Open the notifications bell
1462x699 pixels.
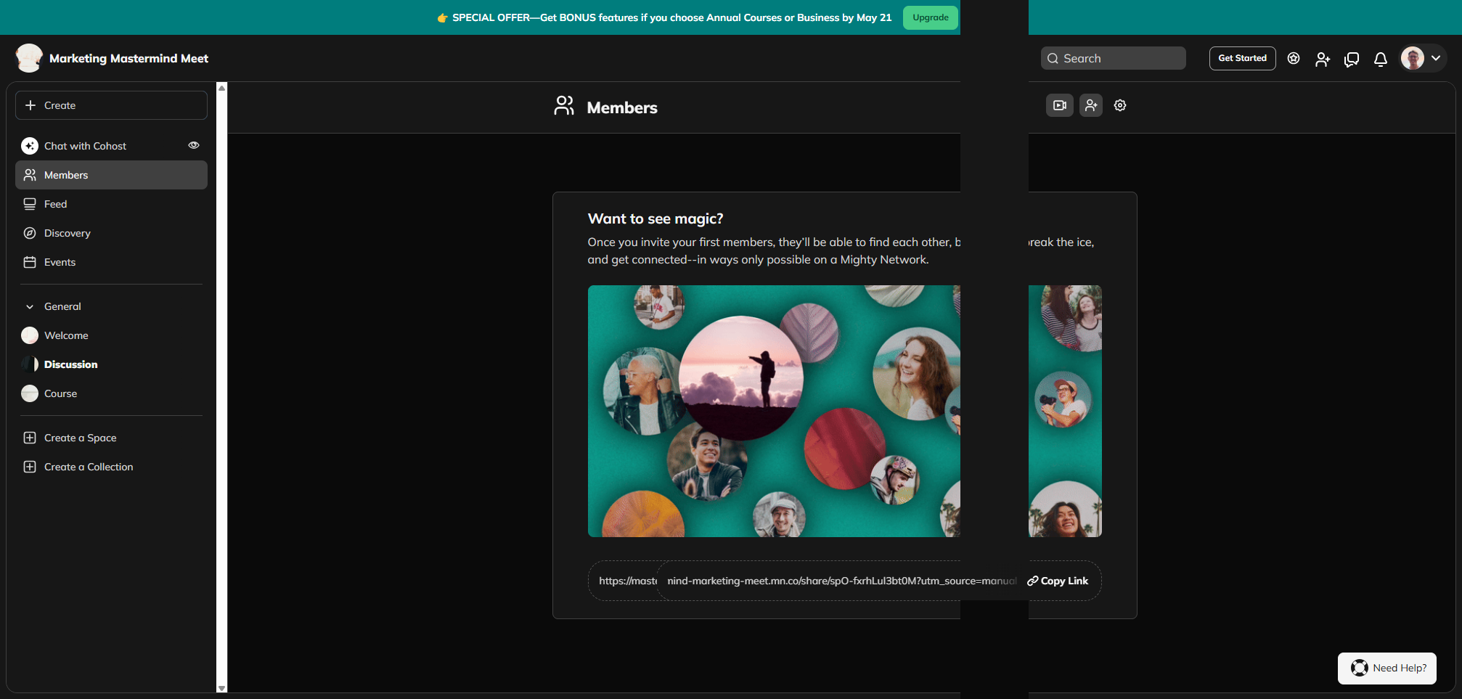point(1380,59)
